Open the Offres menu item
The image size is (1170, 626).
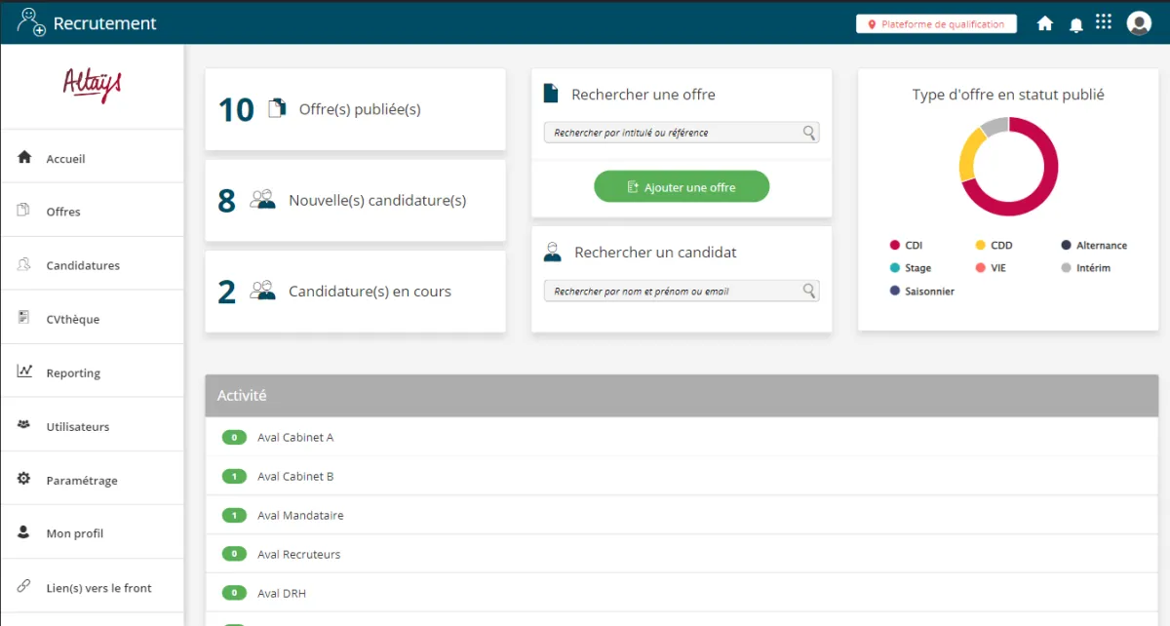coord(92,211)
